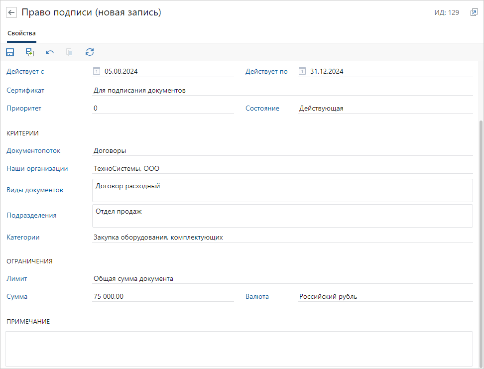The image size is (484, 369).
Task: Open the Сертификат label link
Action: click(25, 91)
